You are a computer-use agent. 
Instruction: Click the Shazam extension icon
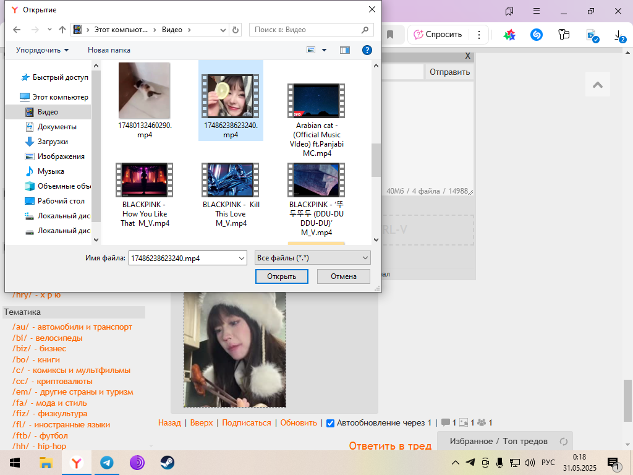[x=537, y=35]
